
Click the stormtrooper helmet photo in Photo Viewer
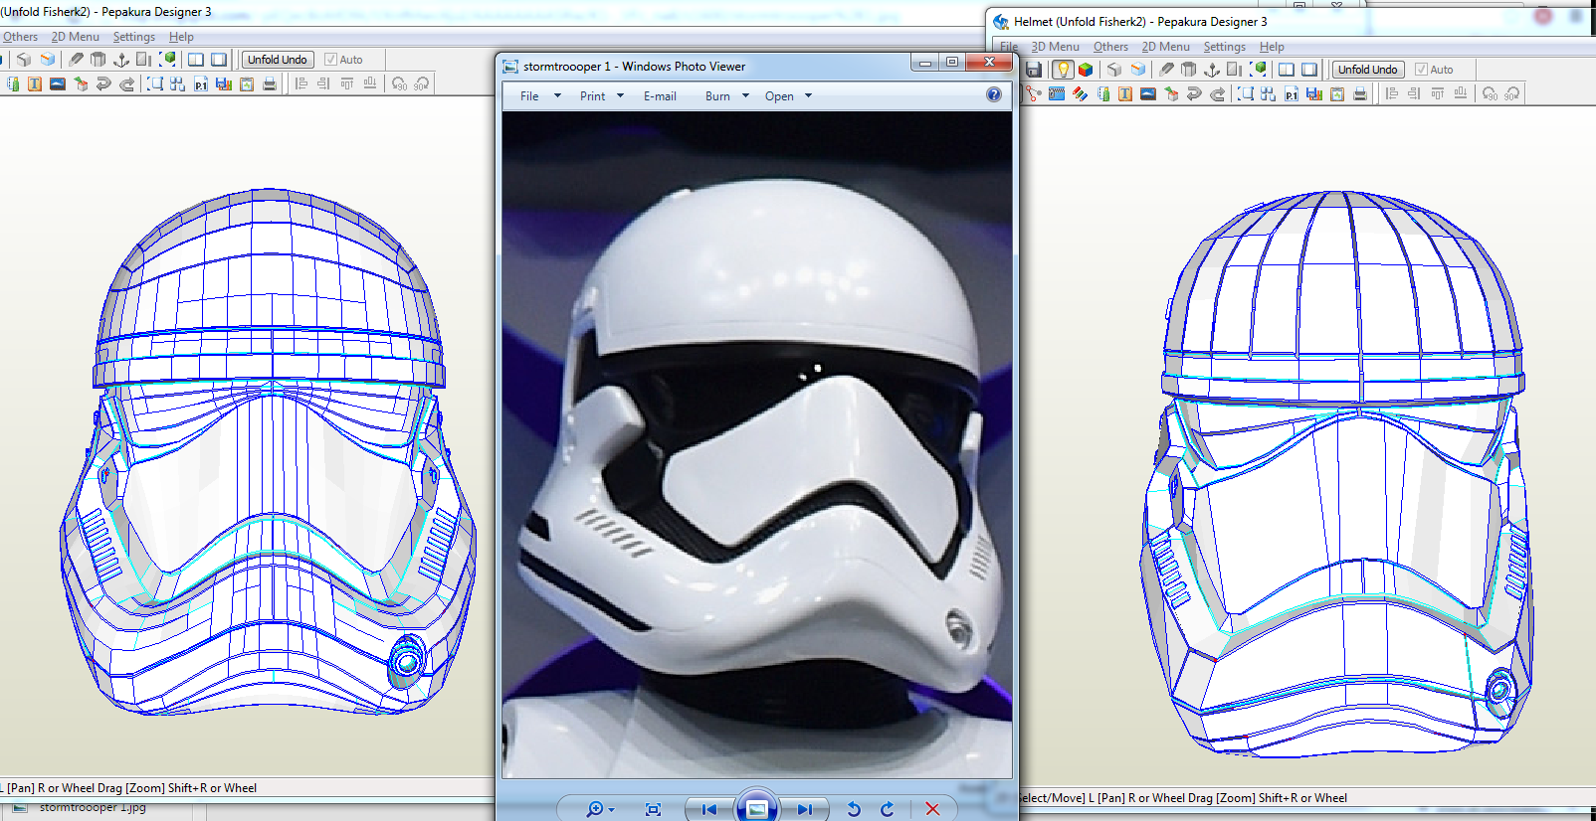click(x=757, y=444)
